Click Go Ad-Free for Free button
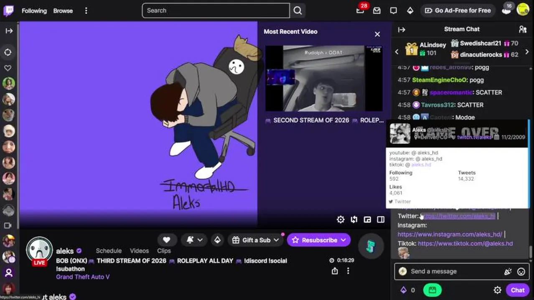 pos(458,10)
